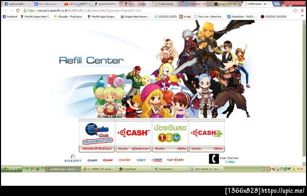Switch to the Inu x Boku ss search tab
307x196 pixels.
pyautogui.click(x=48, y=4)
